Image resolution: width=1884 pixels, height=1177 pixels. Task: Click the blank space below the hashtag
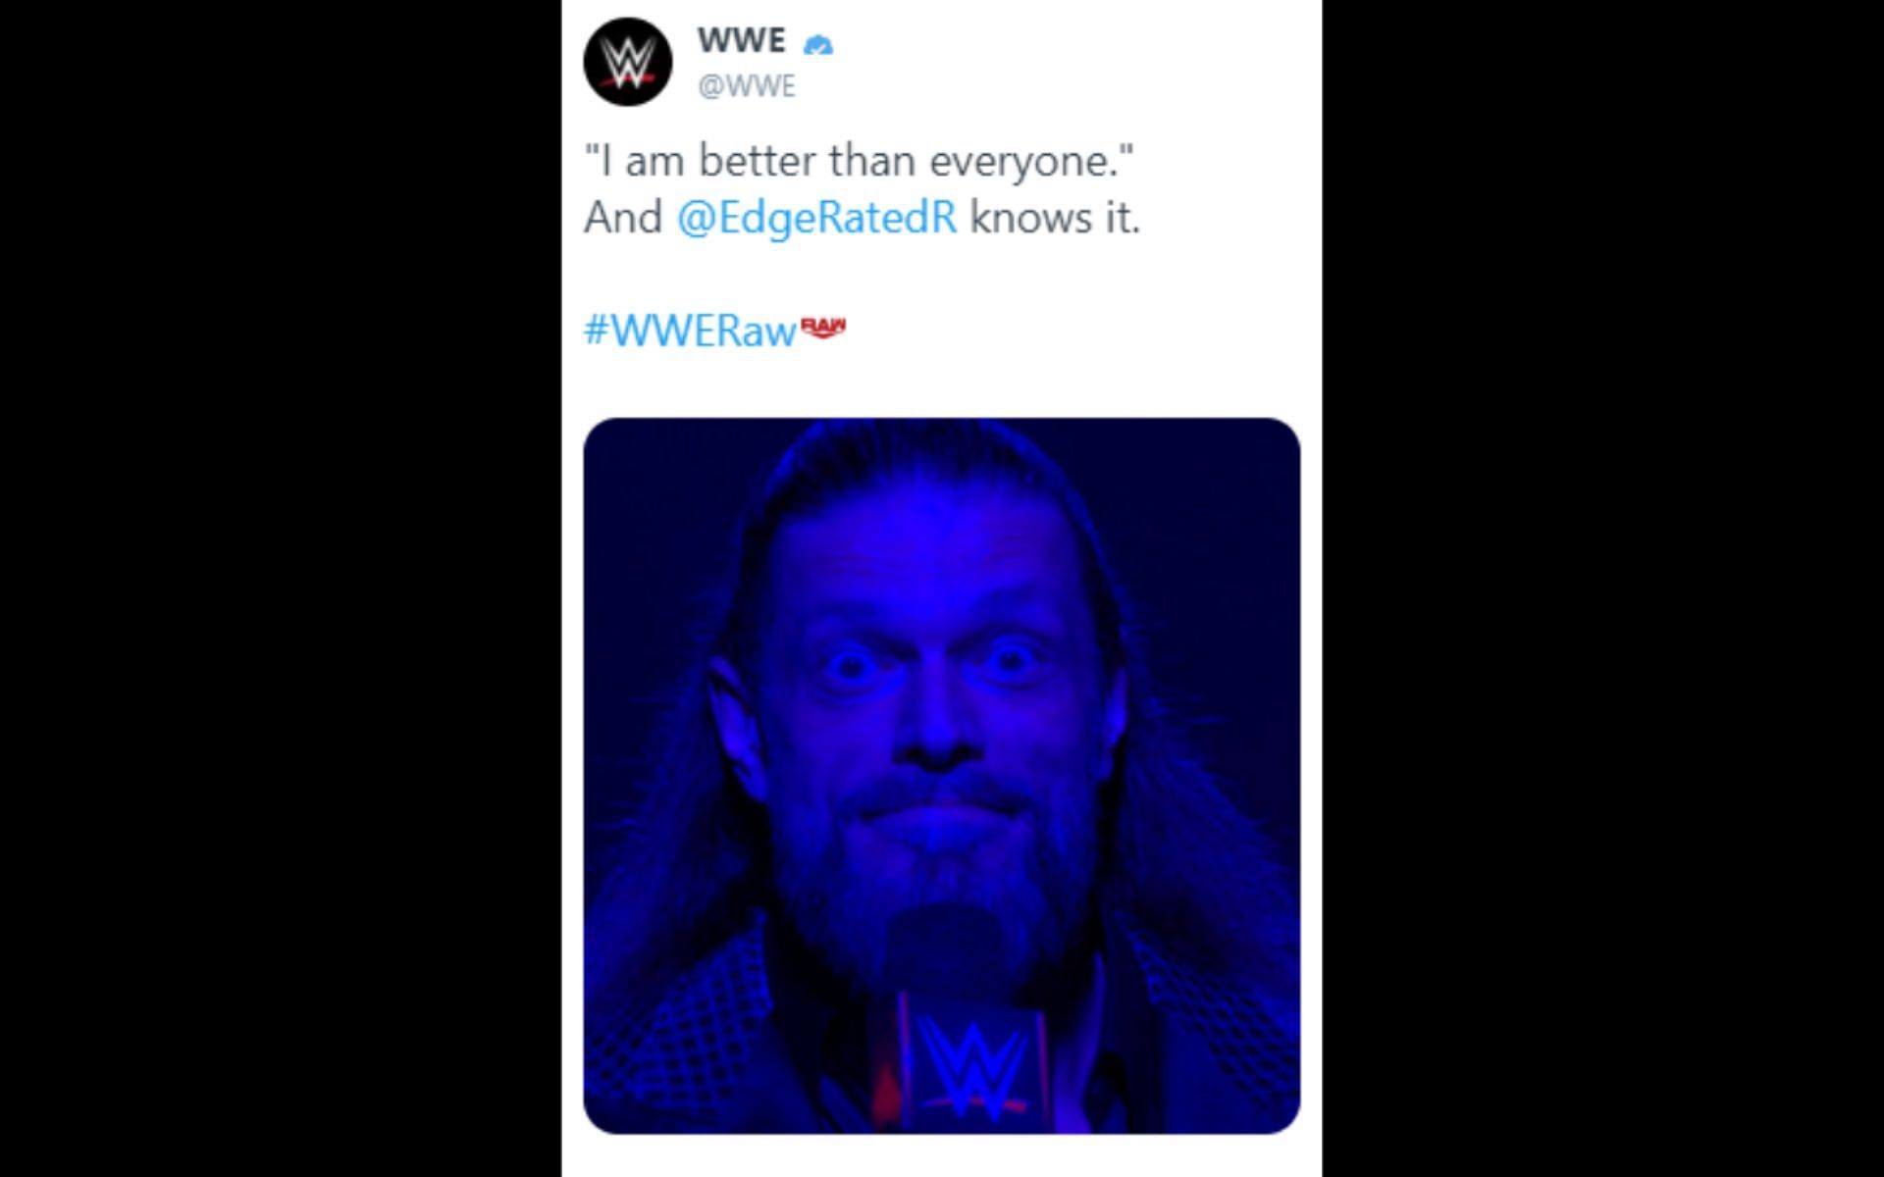tap(942, 384)
